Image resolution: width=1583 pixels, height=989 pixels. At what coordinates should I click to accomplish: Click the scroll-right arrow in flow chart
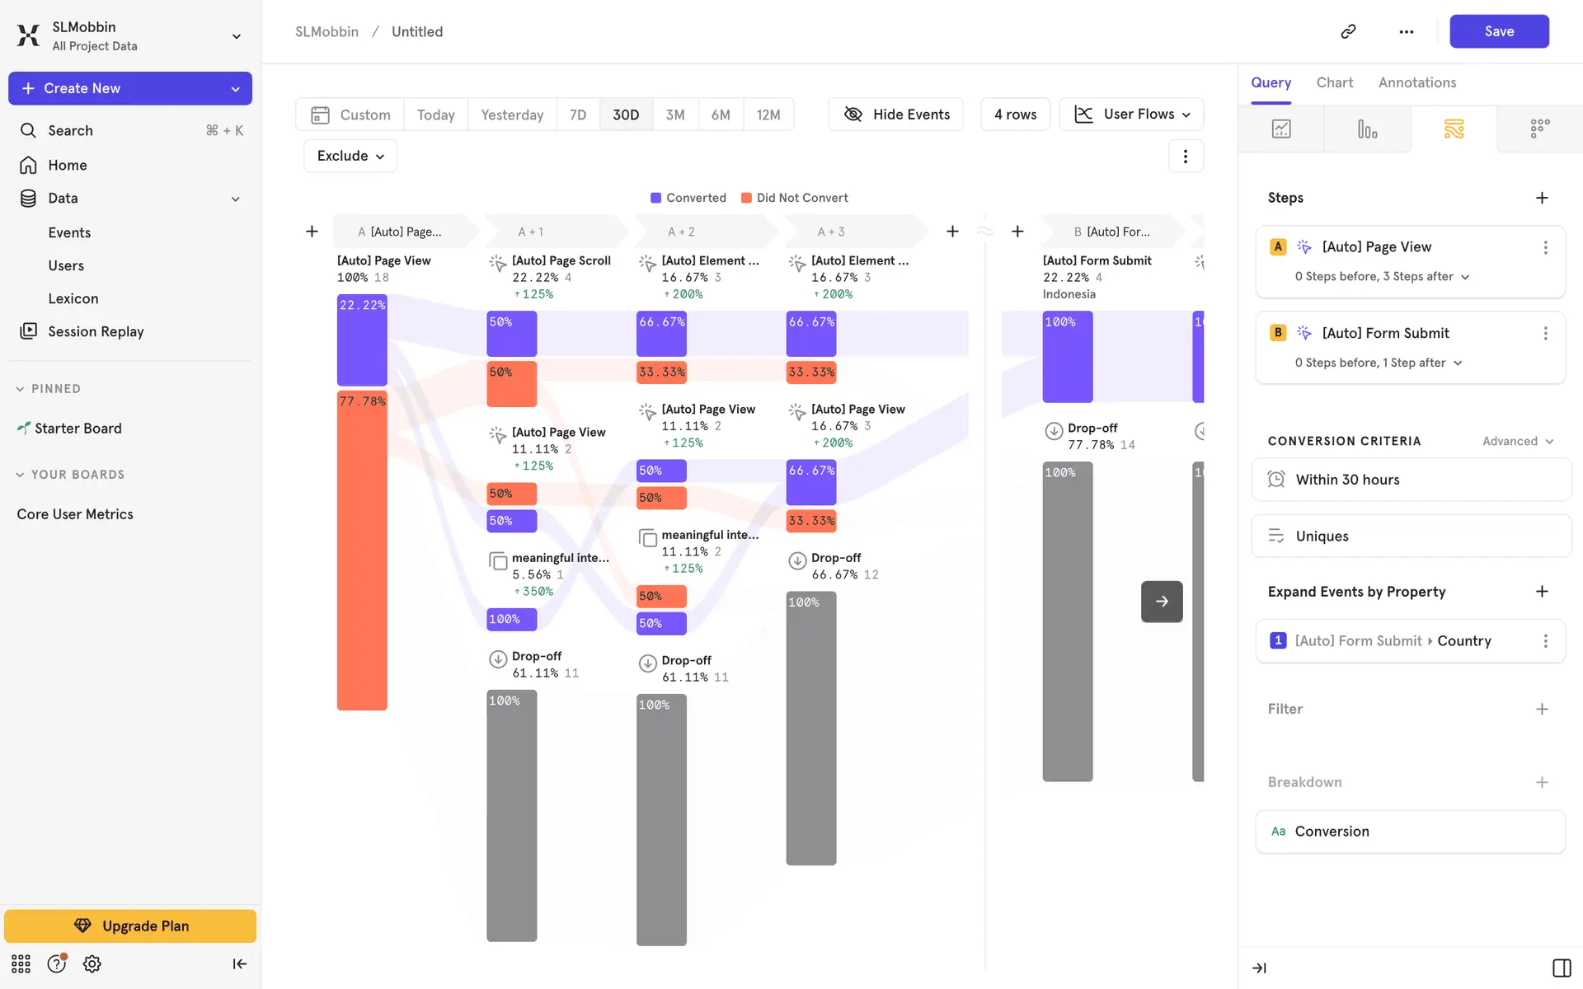pos(1162,602)
